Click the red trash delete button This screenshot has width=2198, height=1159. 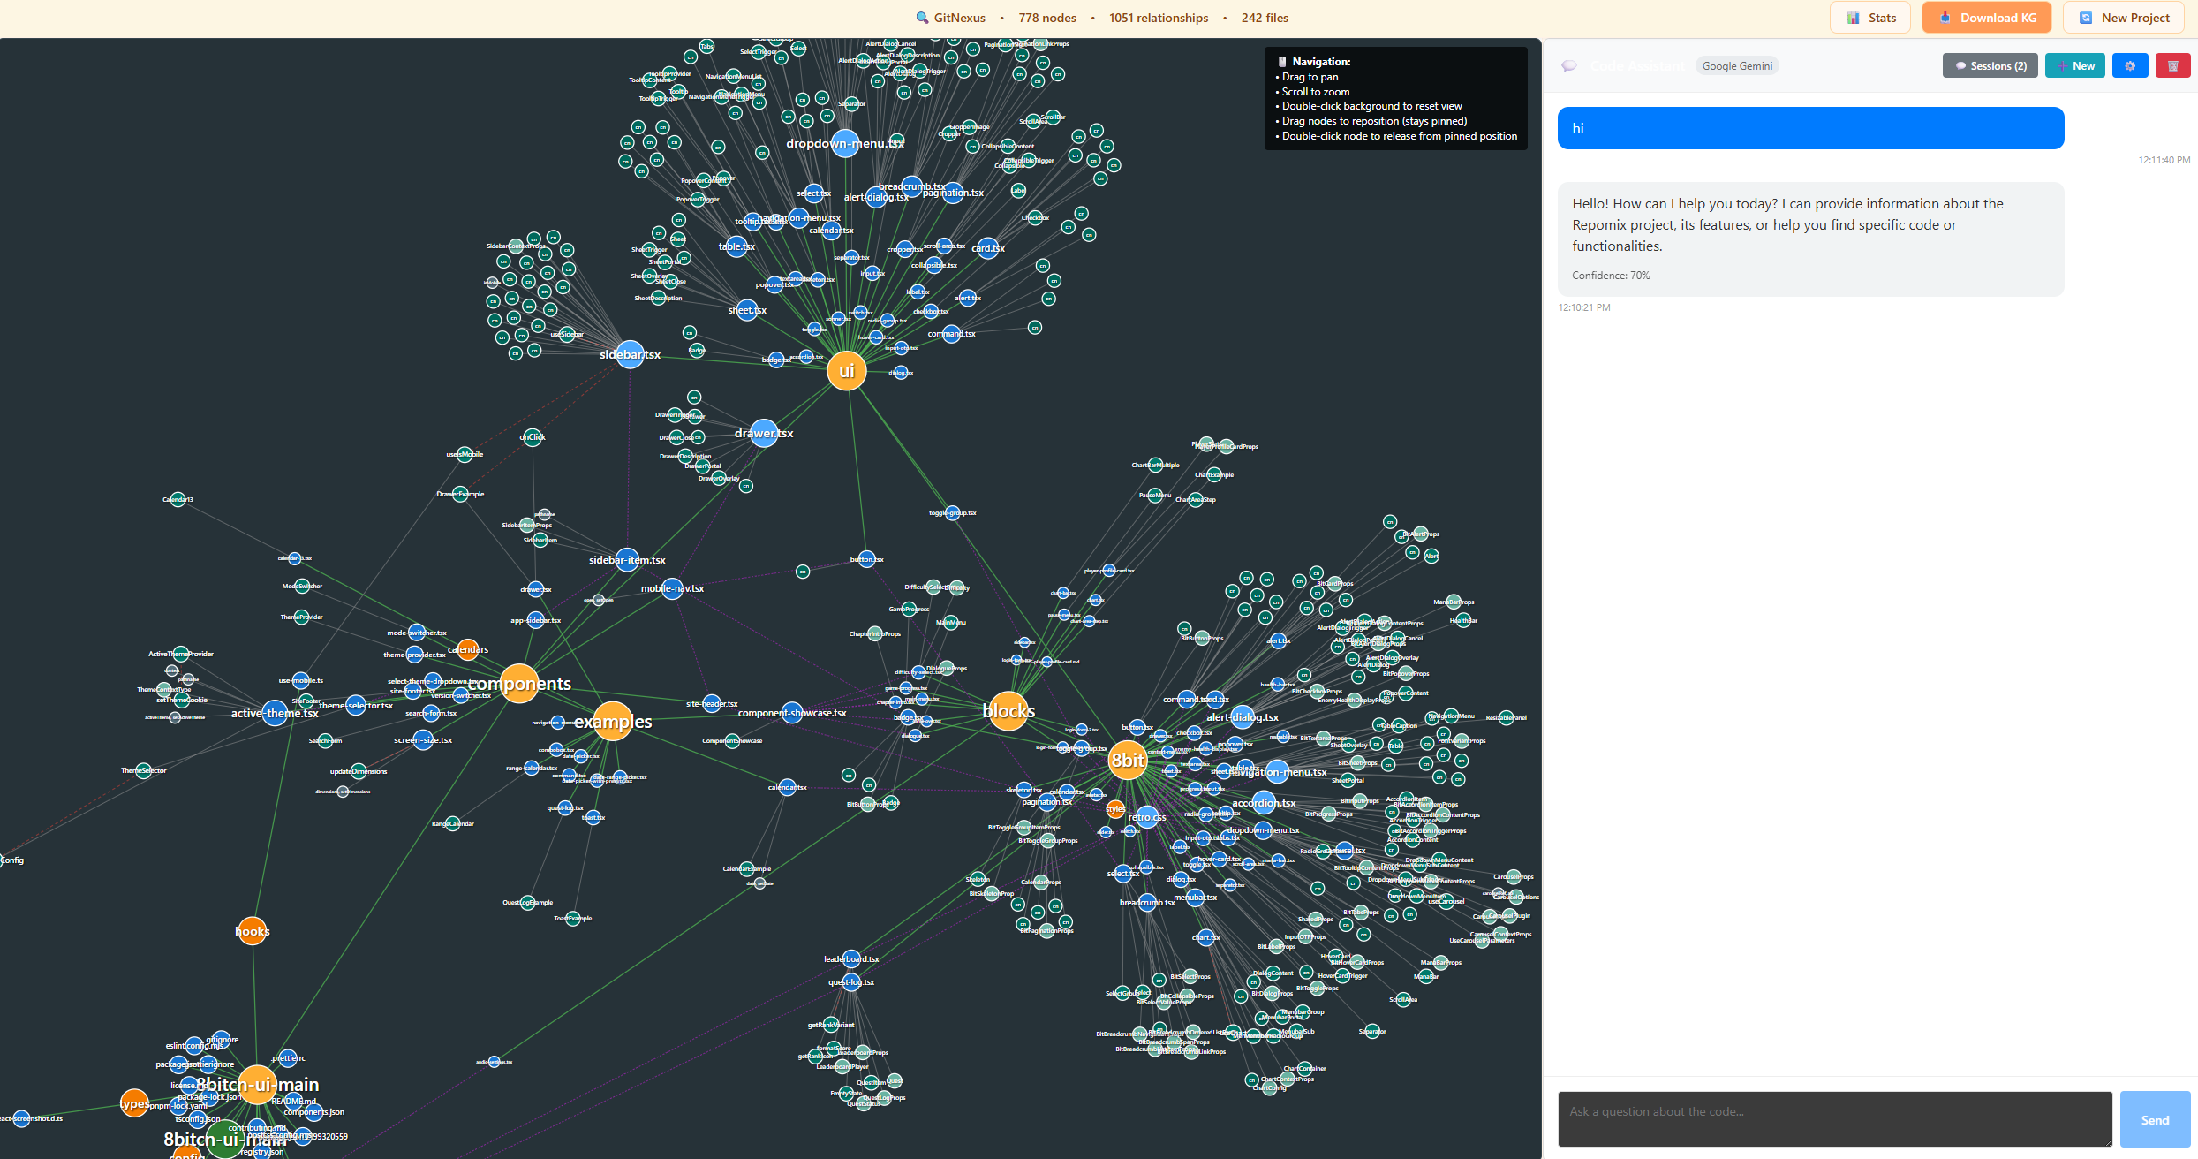2172,66
